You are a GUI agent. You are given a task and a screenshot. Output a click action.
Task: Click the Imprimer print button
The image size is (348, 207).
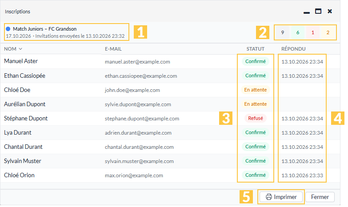(x=281, y=197)
